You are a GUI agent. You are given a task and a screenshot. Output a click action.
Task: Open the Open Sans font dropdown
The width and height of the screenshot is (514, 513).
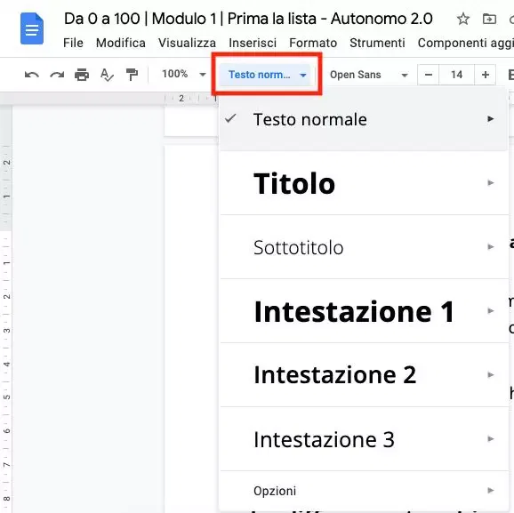click(x=368, y=75)
